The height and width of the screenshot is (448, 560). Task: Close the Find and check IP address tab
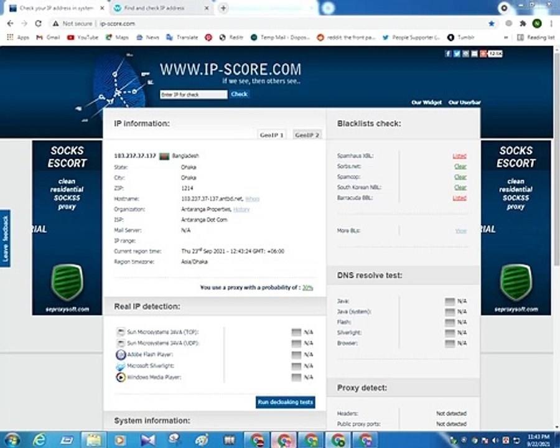pos(207,8)
